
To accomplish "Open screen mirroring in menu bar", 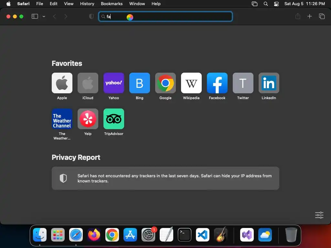I will click(x=255, y=4).
